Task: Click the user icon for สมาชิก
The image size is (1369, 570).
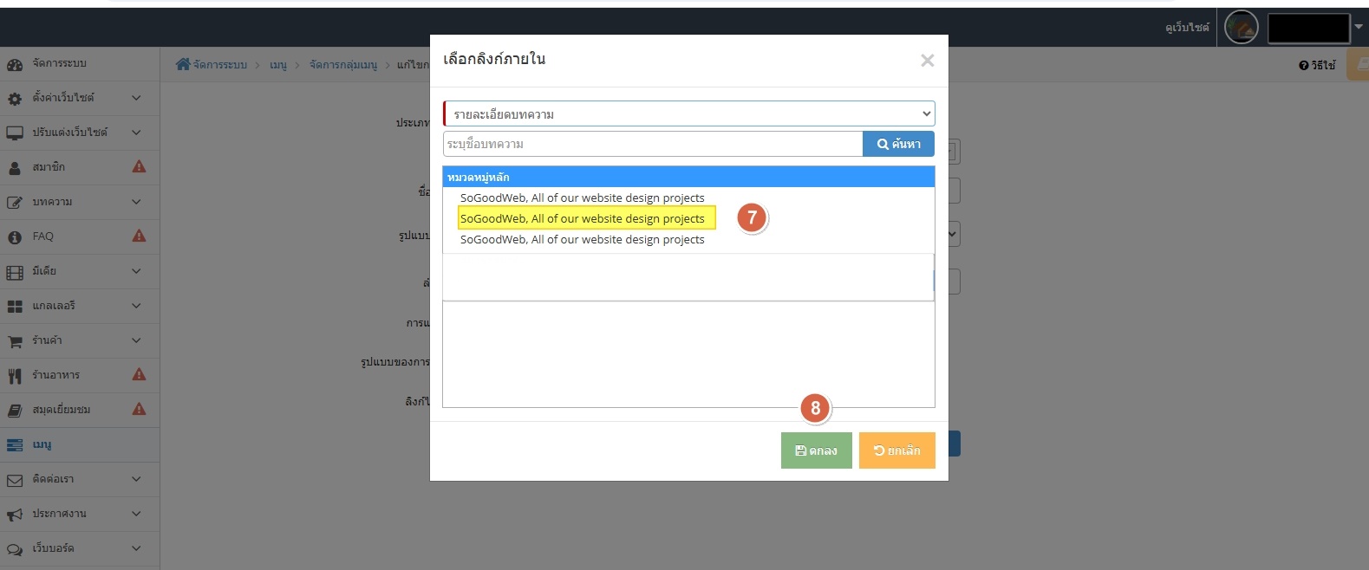Action: pos(15,168)
